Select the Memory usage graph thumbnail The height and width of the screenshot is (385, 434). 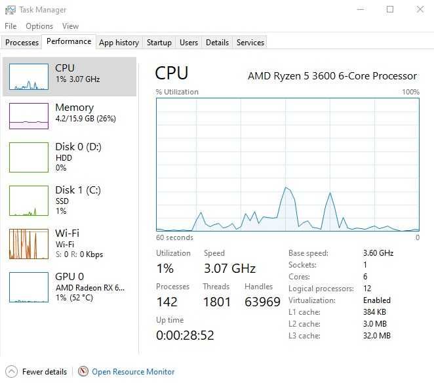(x=29, y=116)
